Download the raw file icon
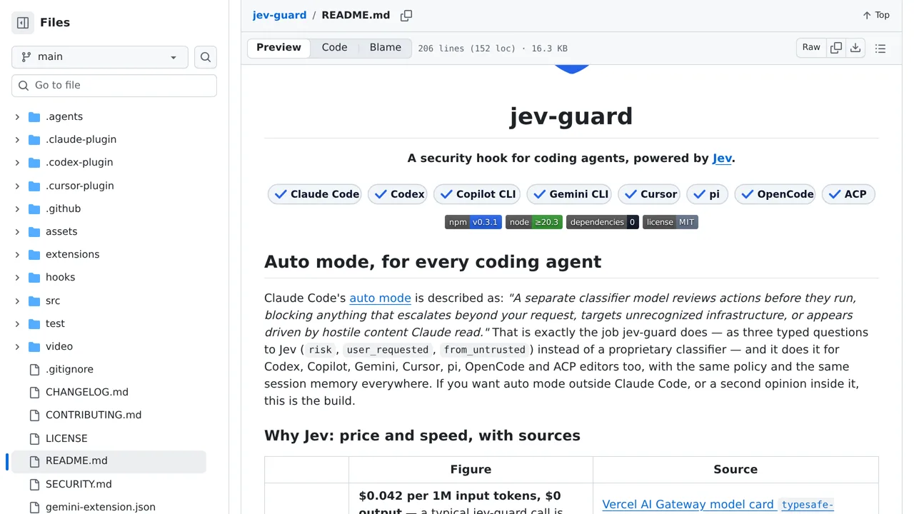Screen dimensions: 914x514 pos(855,48)
